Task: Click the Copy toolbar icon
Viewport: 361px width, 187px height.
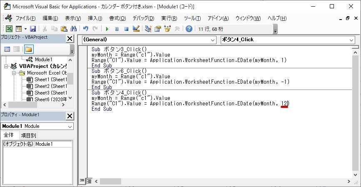Action: click(x=54, y=29)
